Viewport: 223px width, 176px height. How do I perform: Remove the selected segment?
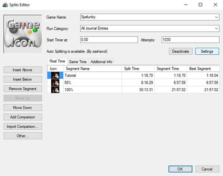click(x=23, y=89)
